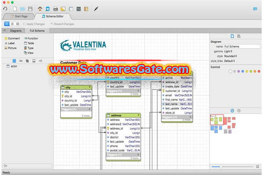Open the activity monitor graph icon
Screen dimensions: 263x175
[79, 9]
